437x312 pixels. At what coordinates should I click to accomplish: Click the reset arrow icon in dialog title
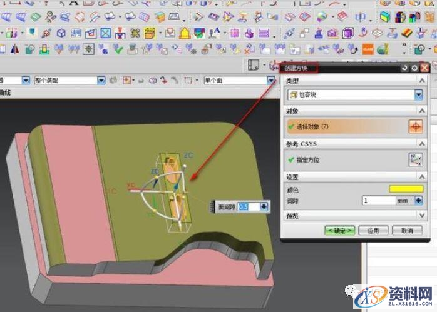click(404, 68)
